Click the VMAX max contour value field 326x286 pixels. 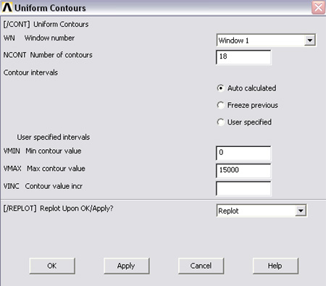click(x=243, y=171)
